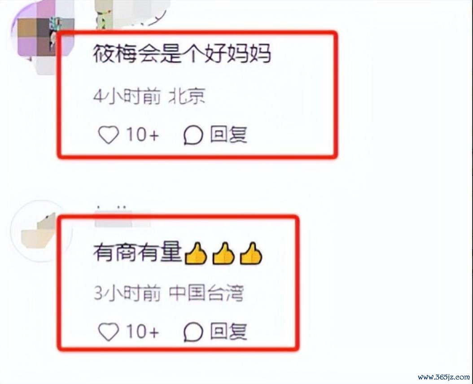Tap the heart icon under "有商有量" comment
The height and width of the screenshot is (384, 473).
pyautogui.click(x=109, y=332)
